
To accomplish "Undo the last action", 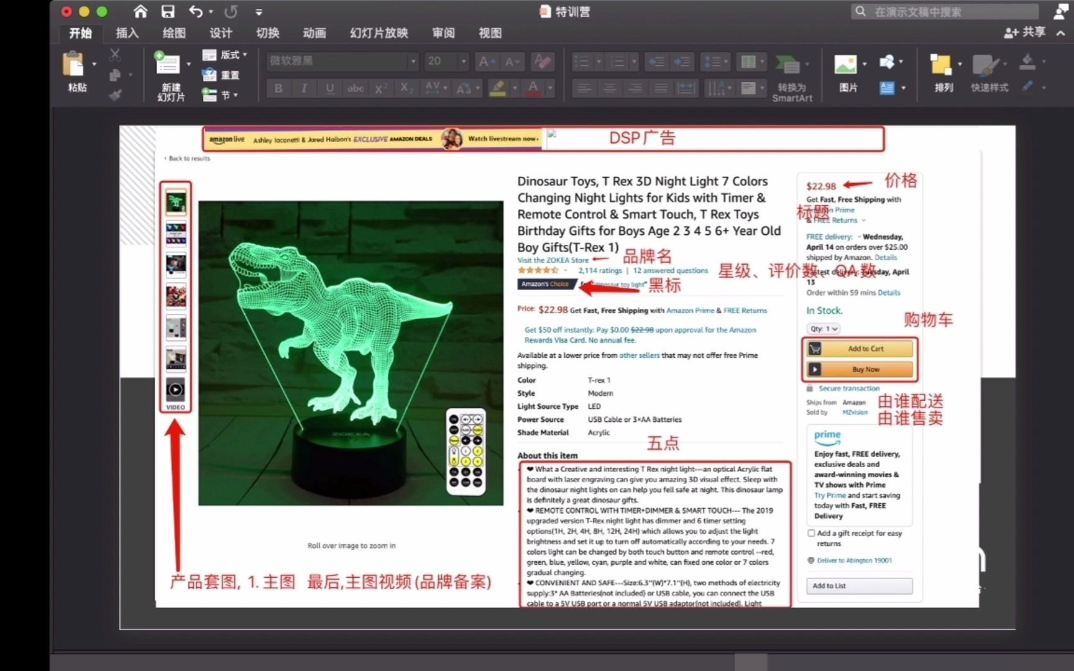I will click(x=195, y=11).
